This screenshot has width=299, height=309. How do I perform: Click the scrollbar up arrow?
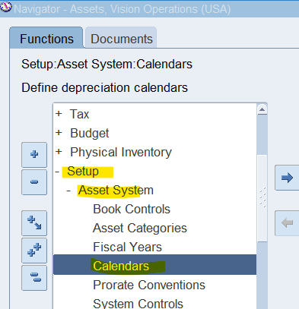coord(262,109)
